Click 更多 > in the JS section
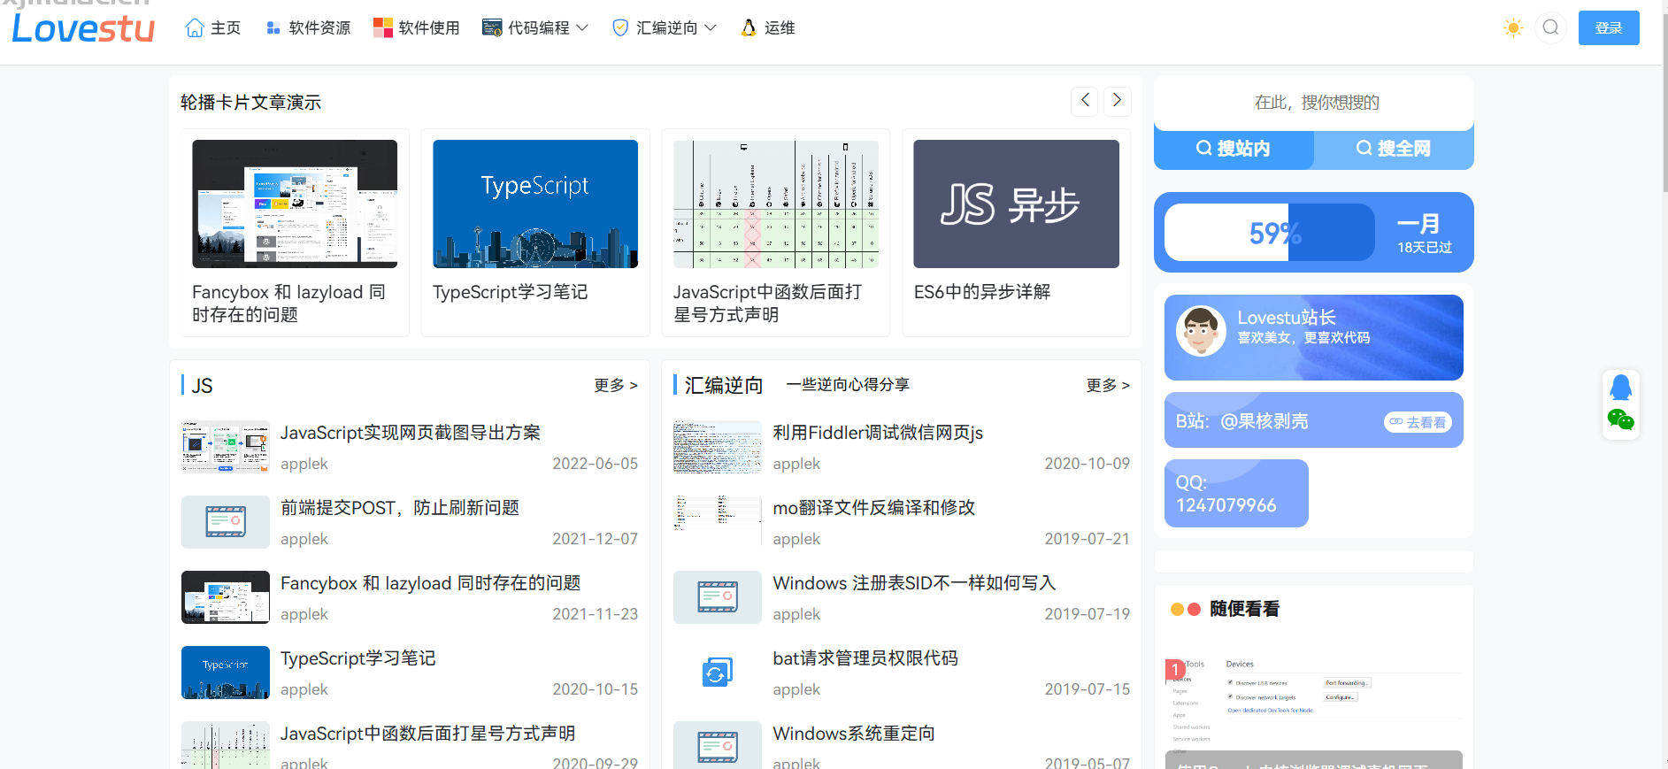Image resolution: width=1668 pixels, height=769 pixels. pos(615,385)
